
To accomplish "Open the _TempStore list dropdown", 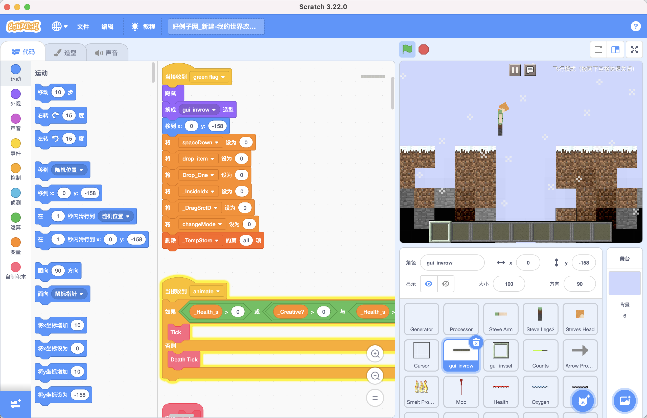I will pyautogui.click(x=200, y=241).
